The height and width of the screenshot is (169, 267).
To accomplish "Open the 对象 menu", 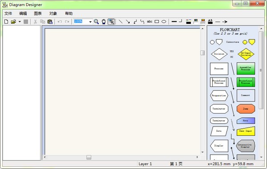I will 53,13.
